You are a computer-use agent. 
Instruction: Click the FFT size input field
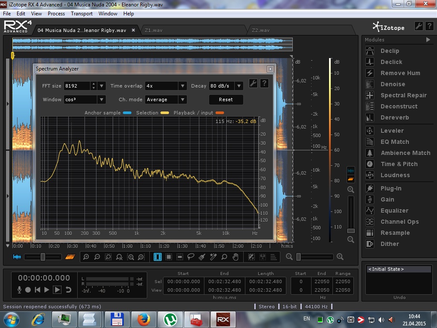(77, 86)
